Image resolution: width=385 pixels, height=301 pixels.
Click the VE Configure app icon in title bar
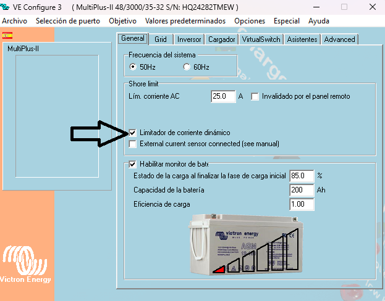[x=5, y=7]
